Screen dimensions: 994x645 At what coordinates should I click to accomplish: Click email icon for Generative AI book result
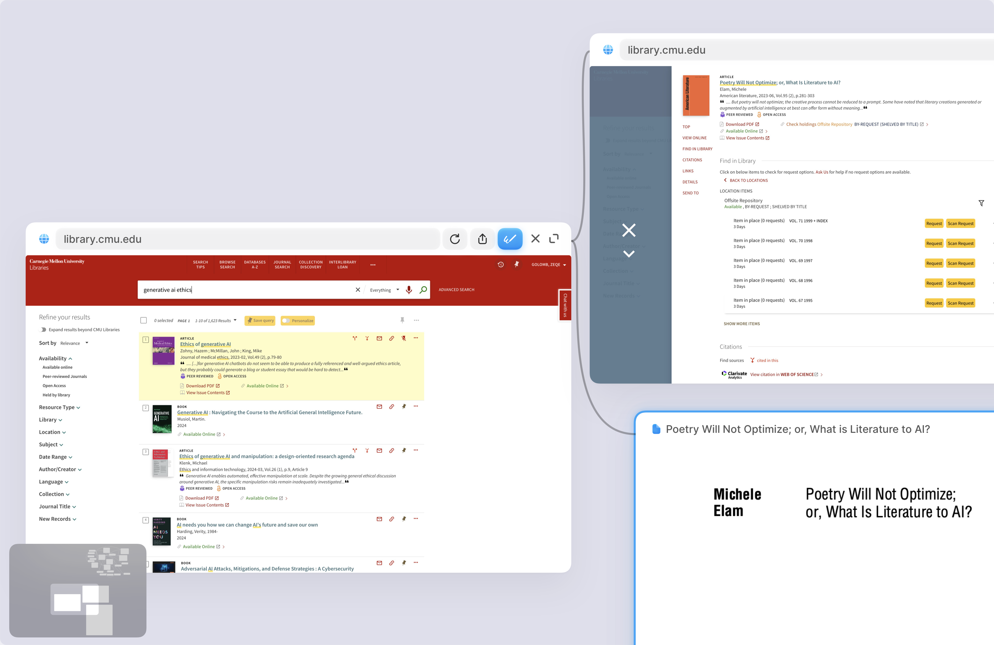tap(379, 406)
